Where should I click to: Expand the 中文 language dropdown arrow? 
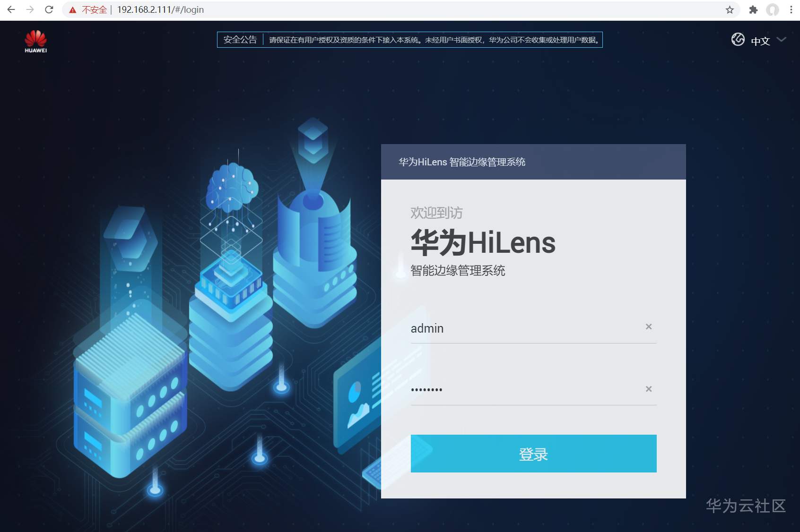[x=781, y=40]
